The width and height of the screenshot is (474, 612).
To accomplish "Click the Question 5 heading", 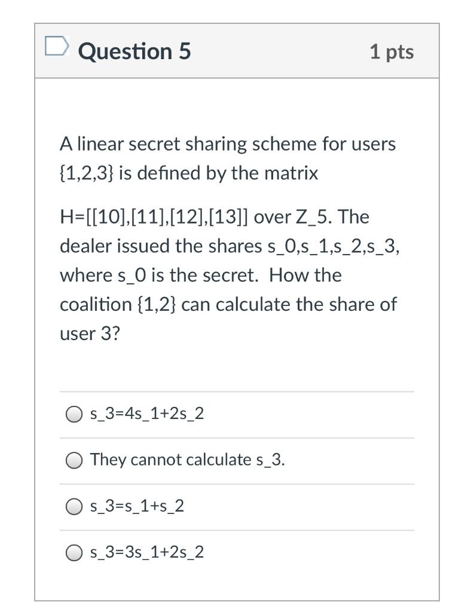I will [134, 51].
